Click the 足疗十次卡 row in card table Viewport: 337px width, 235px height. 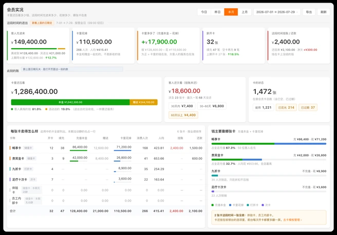click(106, 180)
